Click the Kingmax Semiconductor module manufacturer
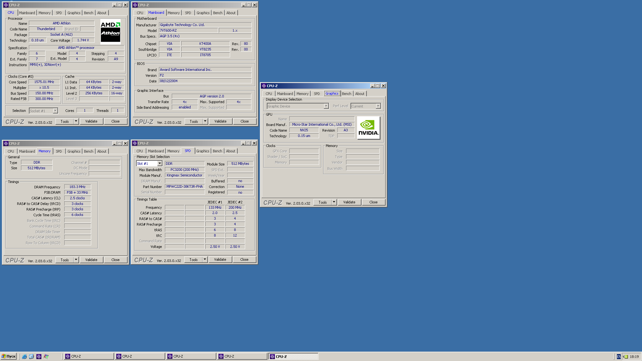Screen dimensions: 642x361 (x=185, y=175)
